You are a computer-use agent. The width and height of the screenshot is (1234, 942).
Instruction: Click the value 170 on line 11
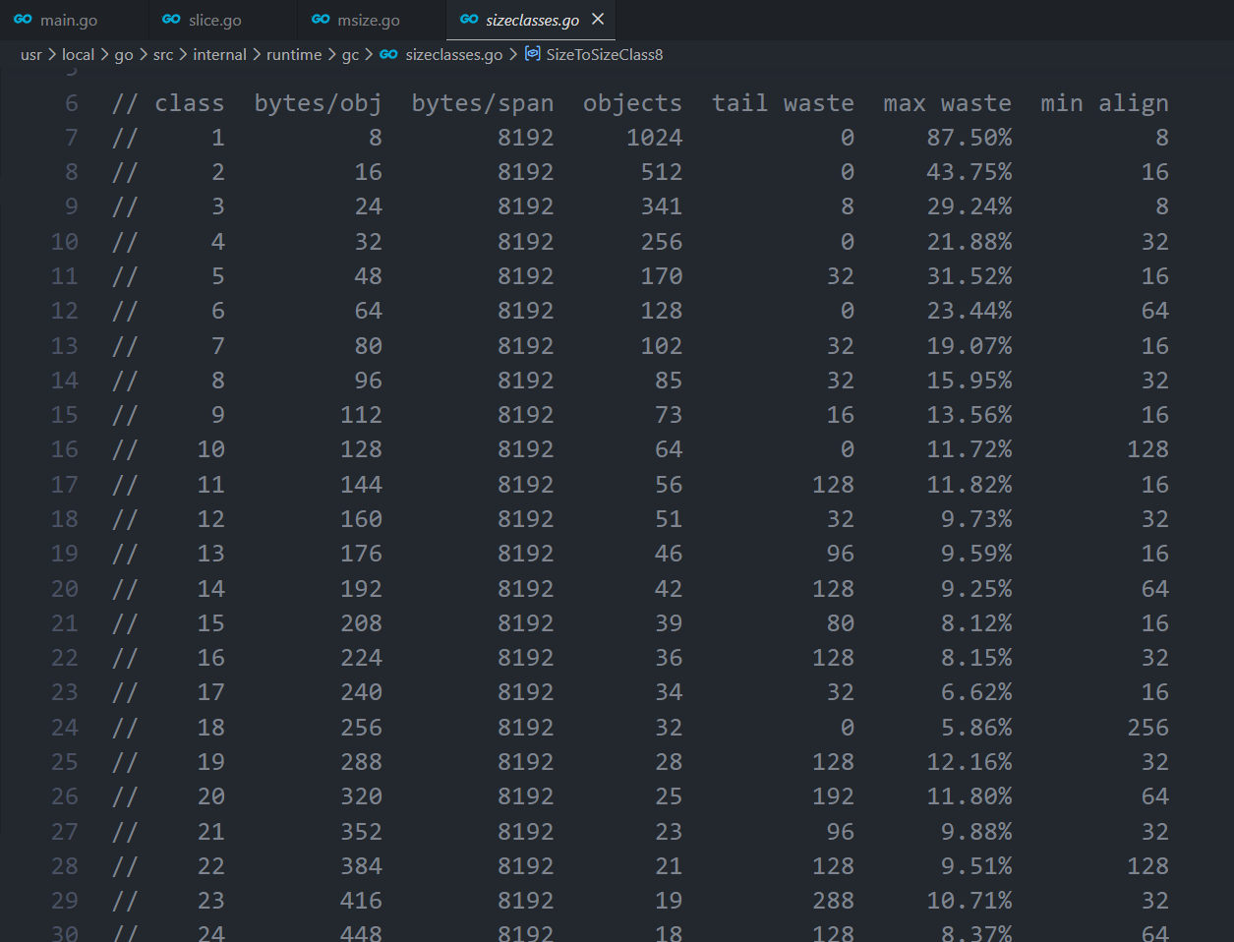pyautogui.click(x=661, y=276)
